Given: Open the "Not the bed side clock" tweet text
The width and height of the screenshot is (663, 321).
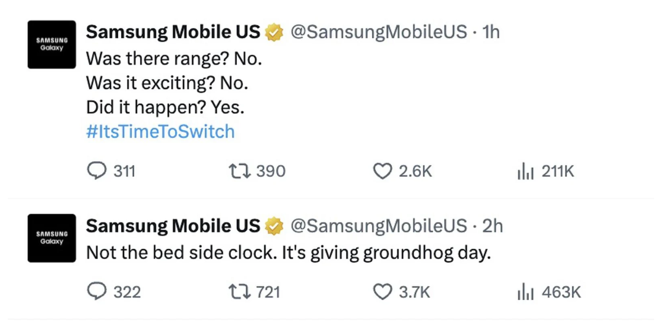Looking at the screenshot, I should point(288,253).
